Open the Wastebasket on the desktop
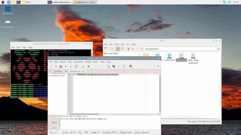This screenshot has height=135, width=241. pyautogui.click(x=8, y=10)
